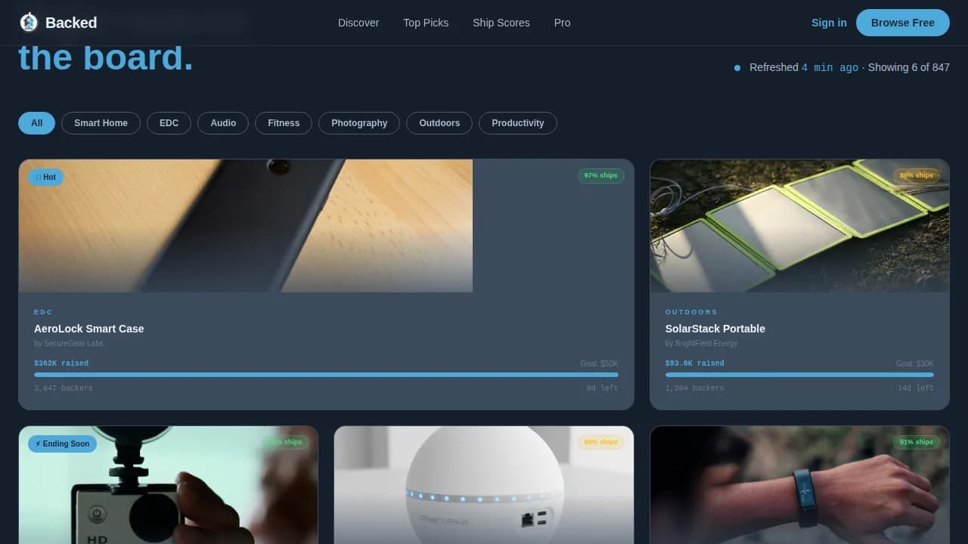Image resolution: width=968 pixels, height=544 pixels.
Task: Click by BrightField Energy creator text
Action: (701, 343)
